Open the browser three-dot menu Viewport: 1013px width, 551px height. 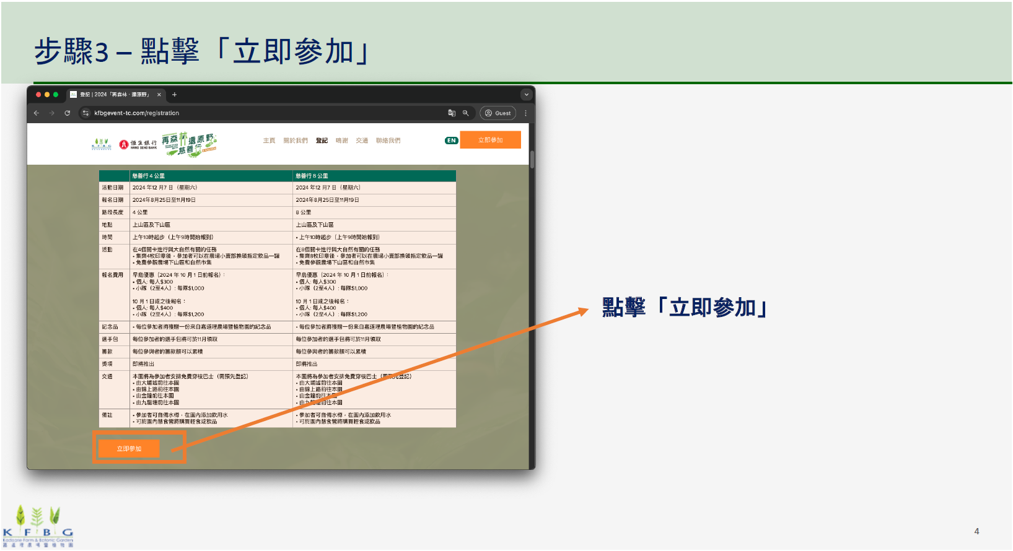point(525,113)
